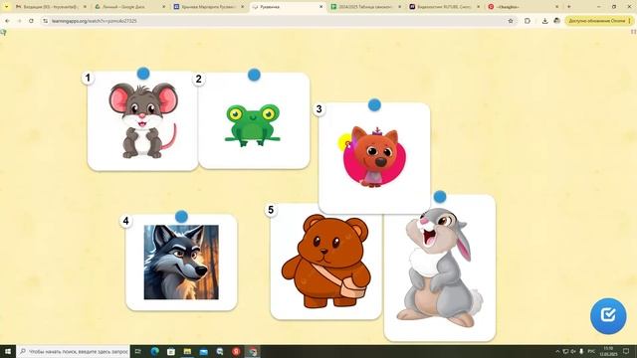
Task: Close the Рукавичка tab
Action: point(320,7)
